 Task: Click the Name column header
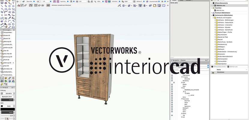pos(219,70)
